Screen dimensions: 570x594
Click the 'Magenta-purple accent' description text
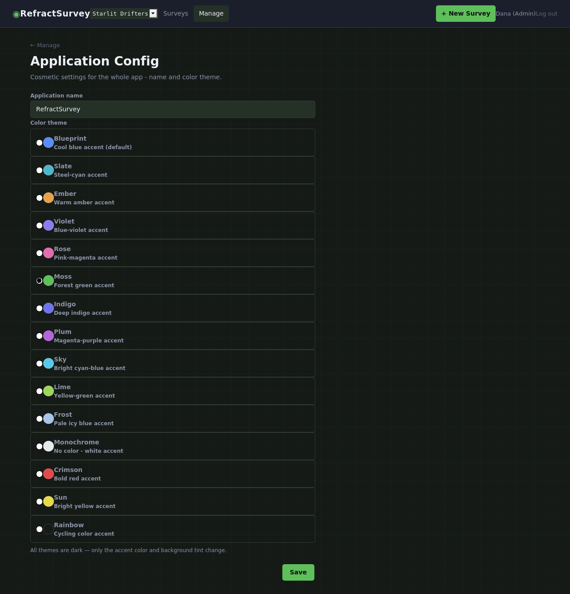tap(89, 341)
